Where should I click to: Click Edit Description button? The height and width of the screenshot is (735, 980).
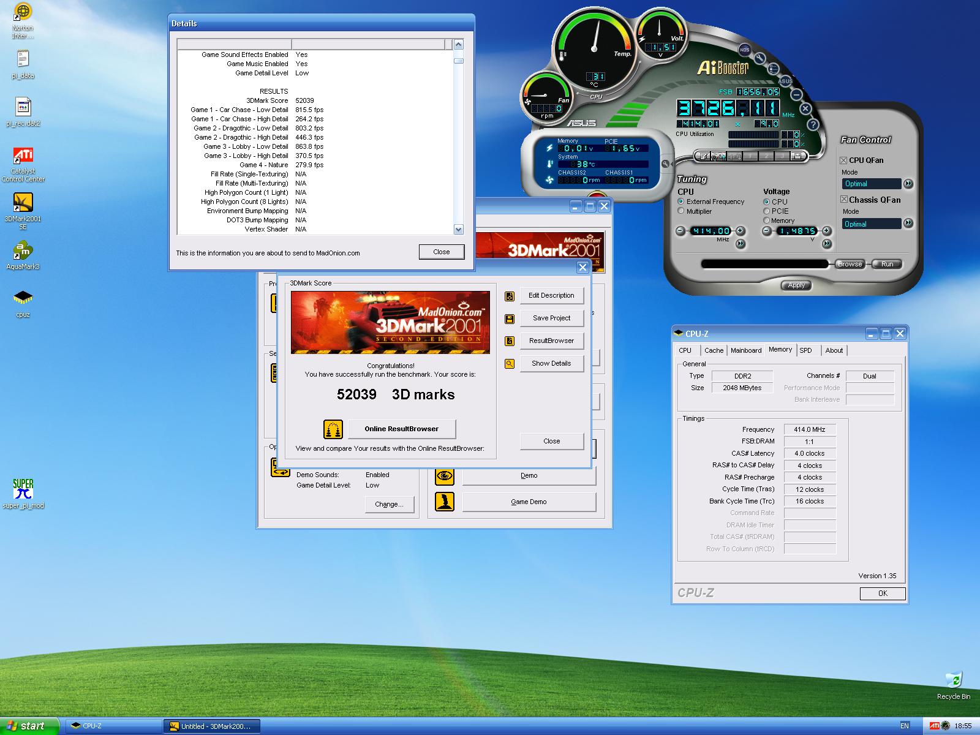(x=551, y=295)
